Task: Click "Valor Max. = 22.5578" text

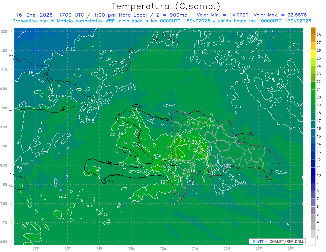Action: 280,15
